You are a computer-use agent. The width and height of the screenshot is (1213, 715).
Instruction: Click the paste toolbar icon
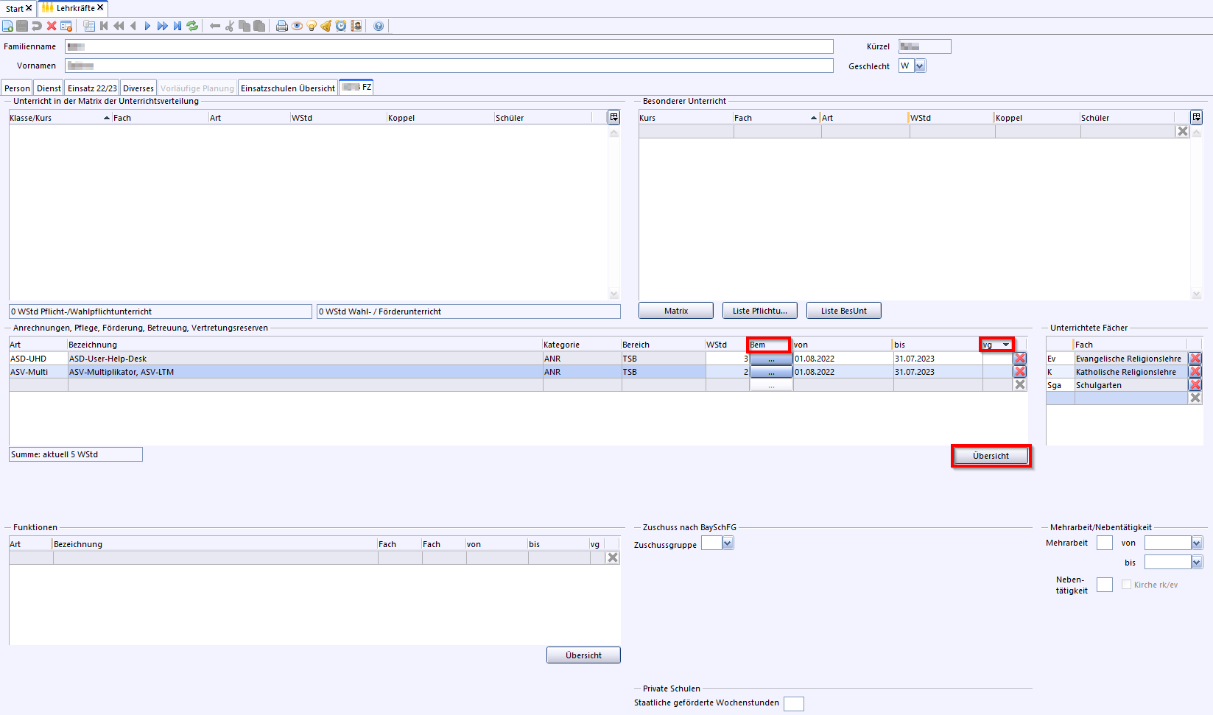click(259, 26)
